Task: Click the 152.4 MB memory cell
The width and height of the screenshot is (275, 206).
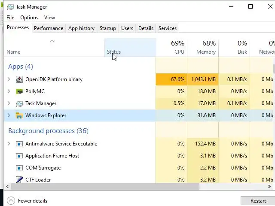Action: [x=203, y=144]
